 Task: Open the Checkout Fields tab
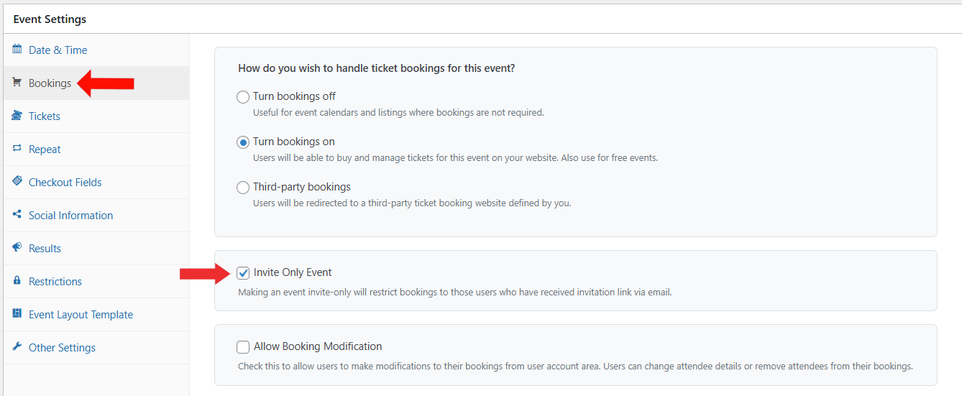pyautogui.click(x=96, y=183)
